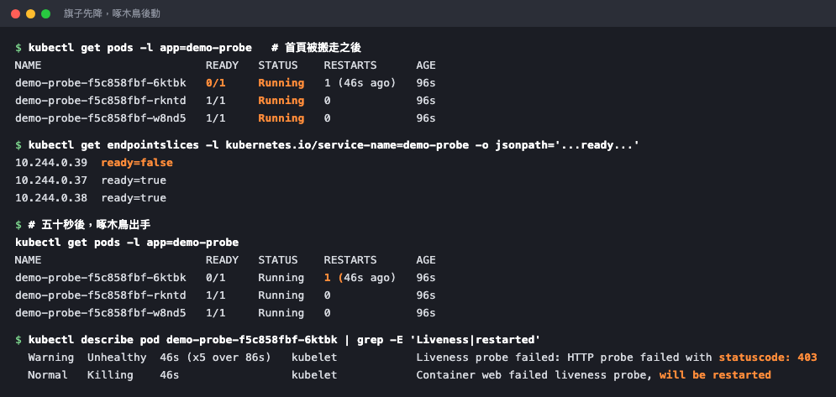Click the window title 旗子先降，啄木鳥後動
Image resolution: width=836 pixels, height=397 pixels.
pyautogui.click(x=112, y=14)
